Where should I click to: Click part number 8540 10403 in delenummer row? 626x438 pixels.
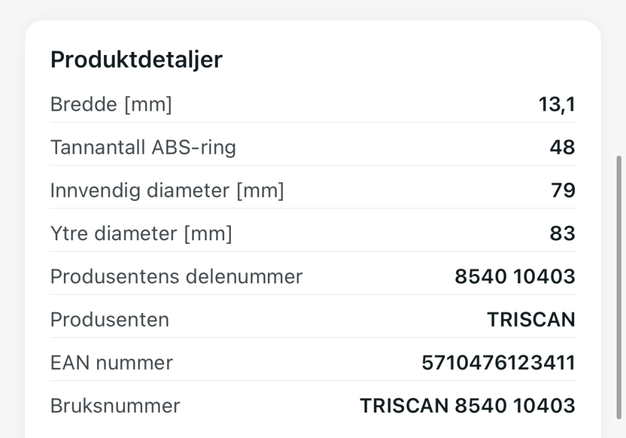click(x=515, y=277)
